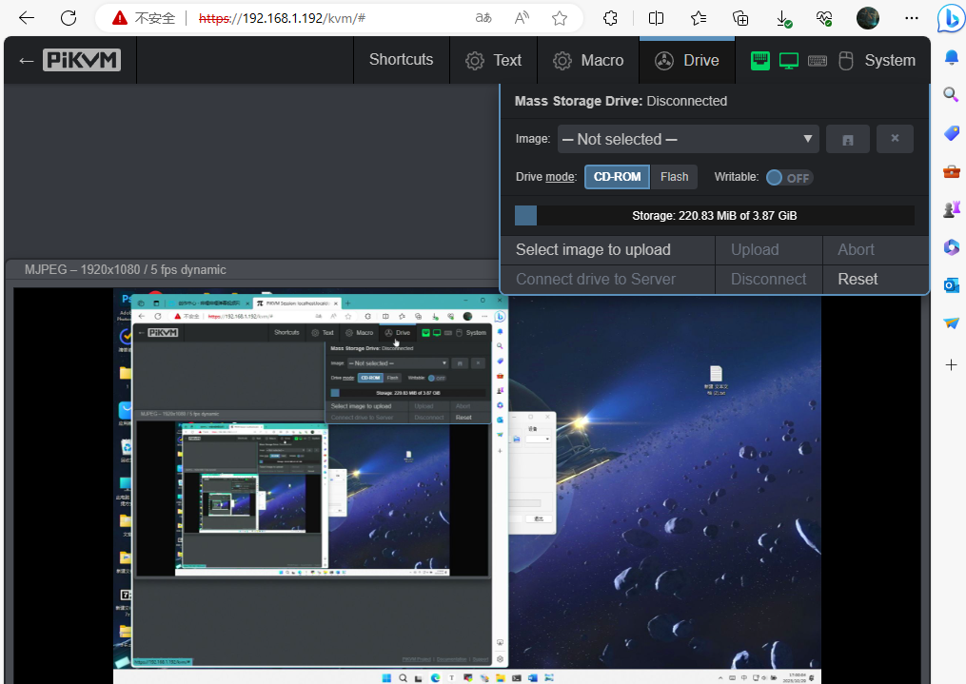
Task: Expand the Image selection dropdown
Action: click(688, 139)
